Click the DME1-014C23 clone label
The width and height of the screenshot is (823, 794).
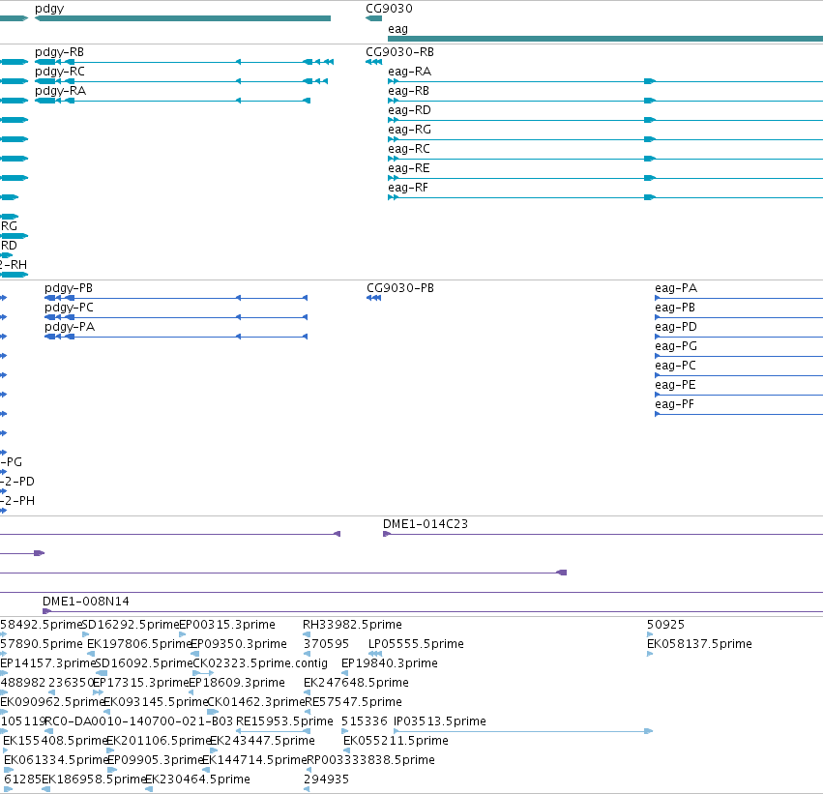tap(426, 524)
